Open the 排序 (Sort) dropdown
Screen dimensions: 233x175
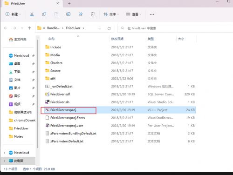pyautogui.click(x=111, y=14)
